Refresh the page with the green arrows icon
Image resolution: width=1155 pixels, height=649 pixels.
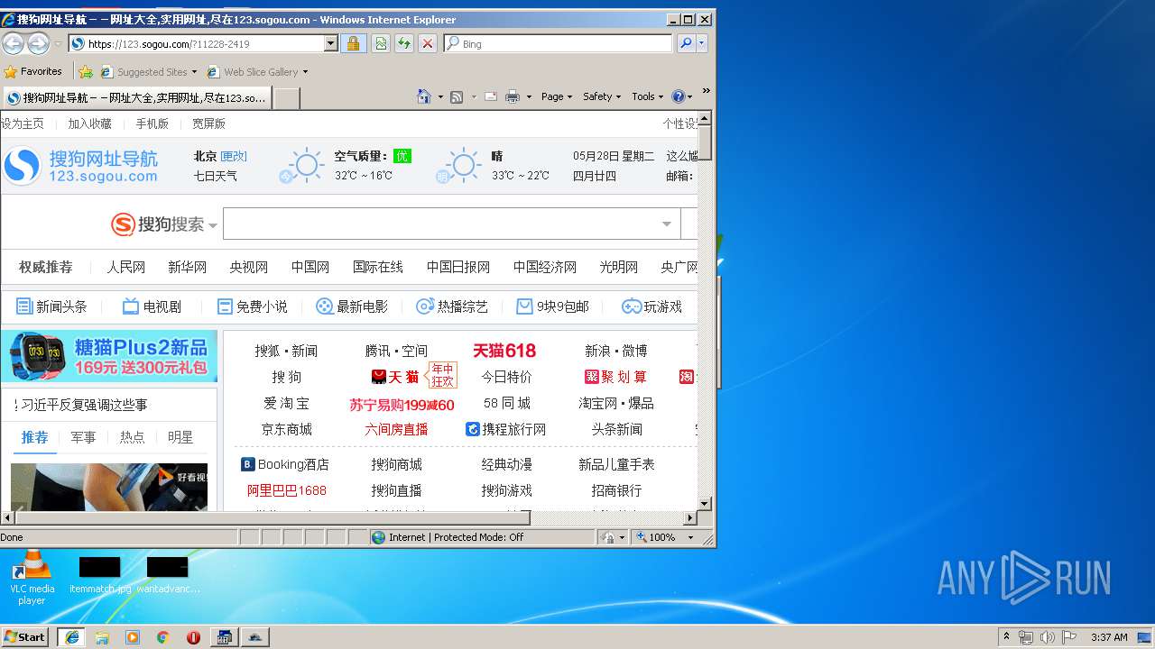pyautogui.click(x=404, y=43)
